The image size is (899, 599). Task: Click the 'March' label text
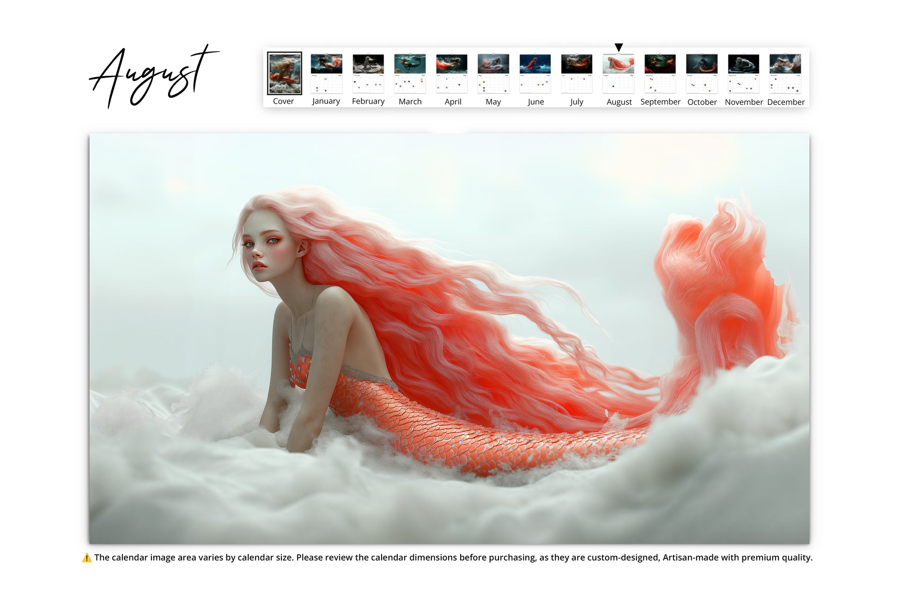click(410, 102)
